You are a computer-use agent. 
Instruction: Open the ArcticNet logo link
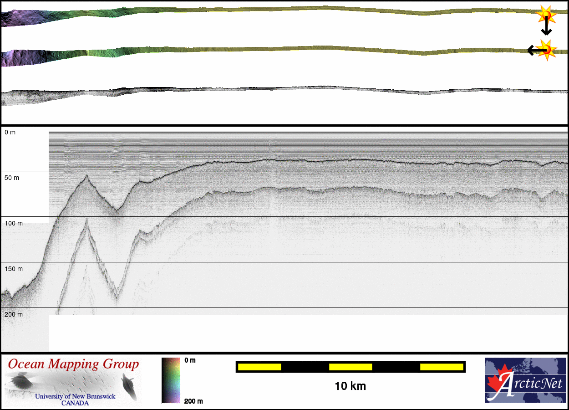point(524,380)
